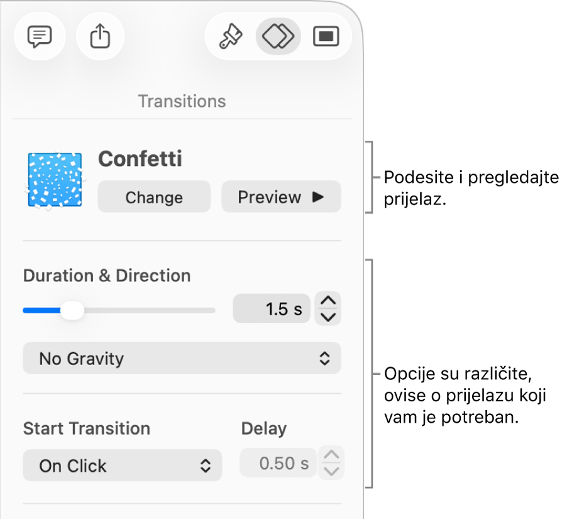Switch to the Transitions tab
The height and width of the screenshot is (519, 562).
(x=182, y=101)
